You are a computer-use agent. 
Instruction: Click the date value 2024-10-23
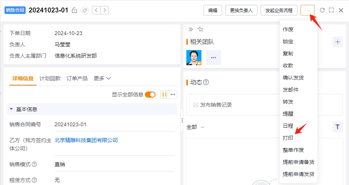click(x=69, y=34)
